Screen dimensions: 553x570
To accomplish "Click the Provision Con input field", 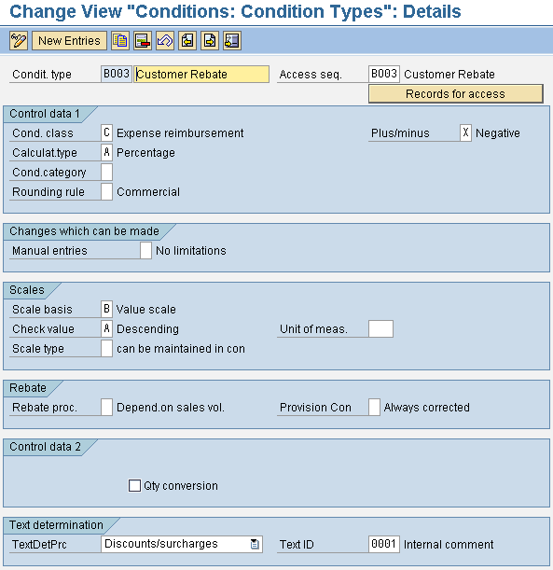I will [374, 407].
